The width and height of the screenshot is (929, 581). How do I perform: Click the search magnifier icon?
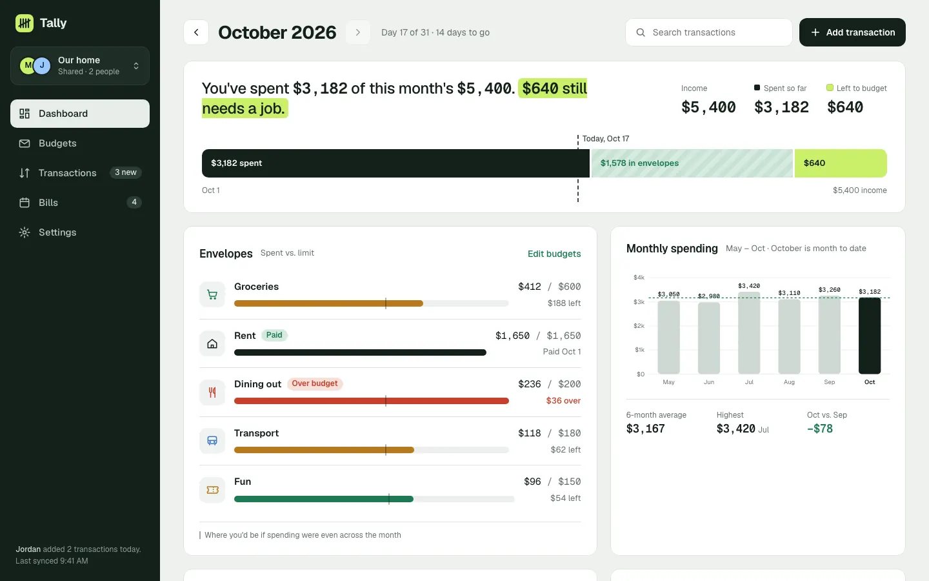tap(641, 32)
